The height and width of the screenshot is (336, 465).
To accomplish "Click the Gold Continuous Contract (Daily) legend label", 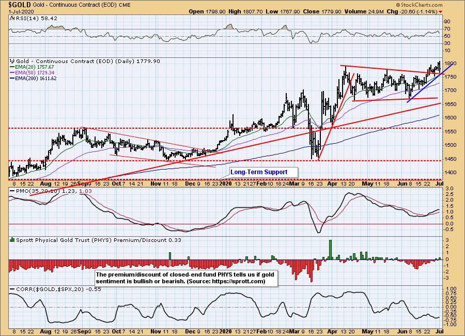I will (x=88, y=61).
